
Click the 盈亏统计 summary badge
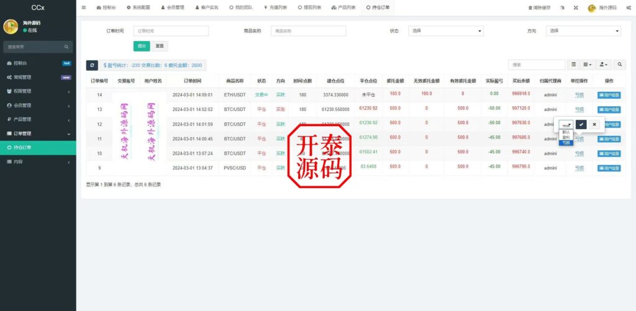[153, 65]
